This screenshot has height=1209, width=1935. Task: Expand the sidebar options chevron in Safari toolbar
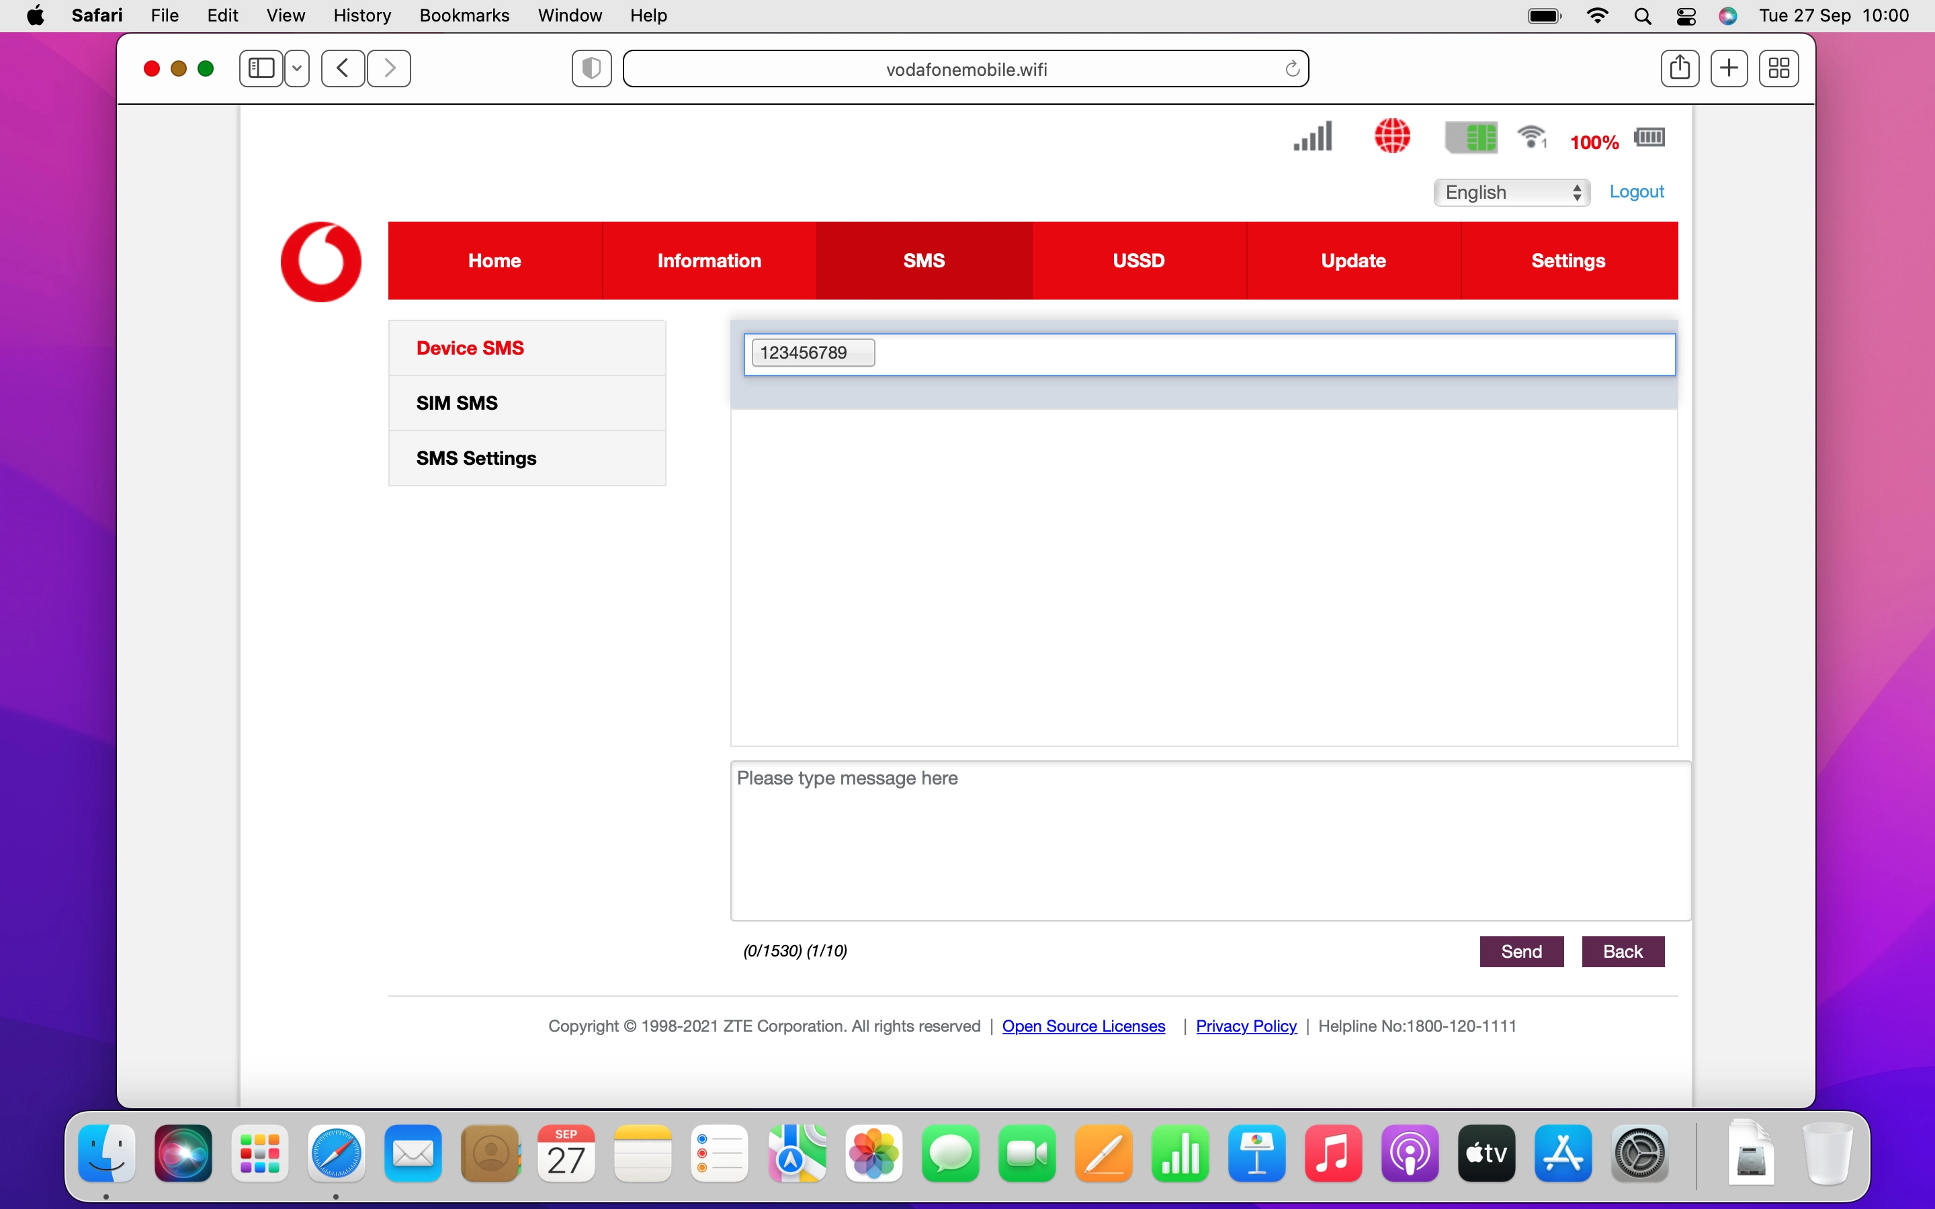pyautogui.click(x=297, y=68)
